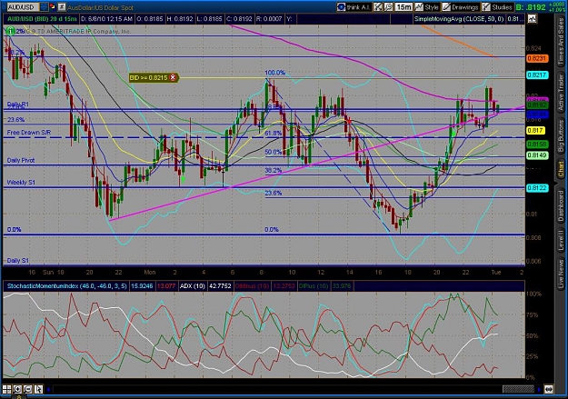Click the cyan 0.8122 price label
This screenshot has width=568, height=399.
click(537, 188)
